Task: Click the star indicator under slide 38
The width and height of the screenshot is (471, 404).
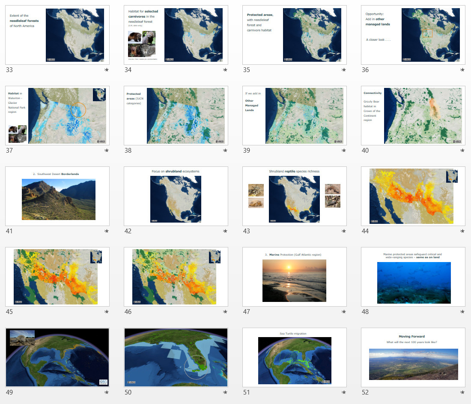Action: (225, 151)
